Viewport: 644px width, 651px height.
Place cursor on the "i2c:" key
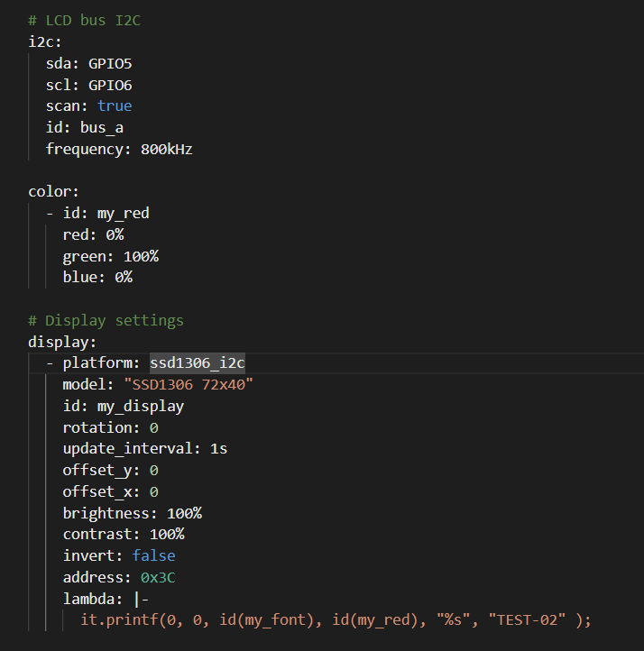pos(45,41)
